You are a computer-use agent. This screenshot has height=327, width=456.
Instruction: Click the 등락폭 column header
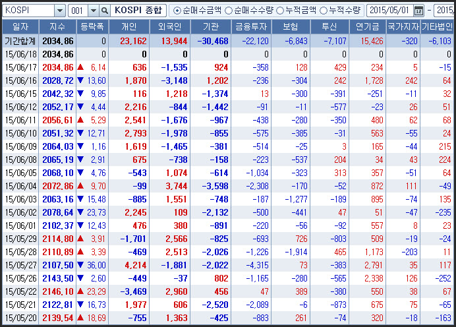92,27
